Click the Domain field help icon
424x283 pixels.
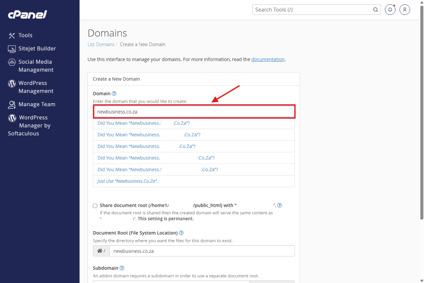coord(114,94)
